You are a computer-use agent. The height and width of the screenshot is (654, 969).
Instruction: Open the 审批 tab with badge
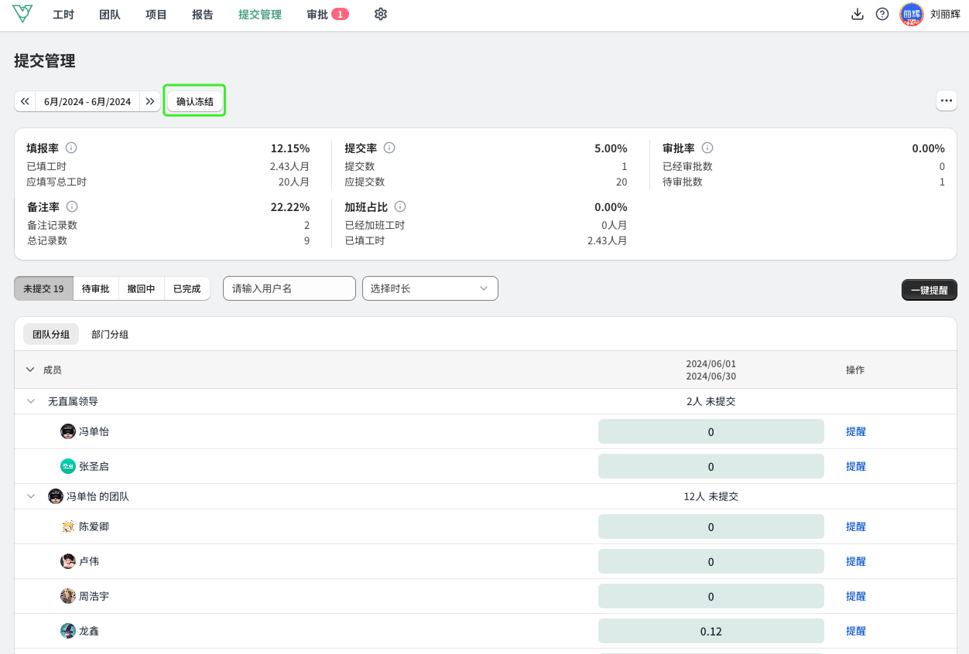(327, 14)
